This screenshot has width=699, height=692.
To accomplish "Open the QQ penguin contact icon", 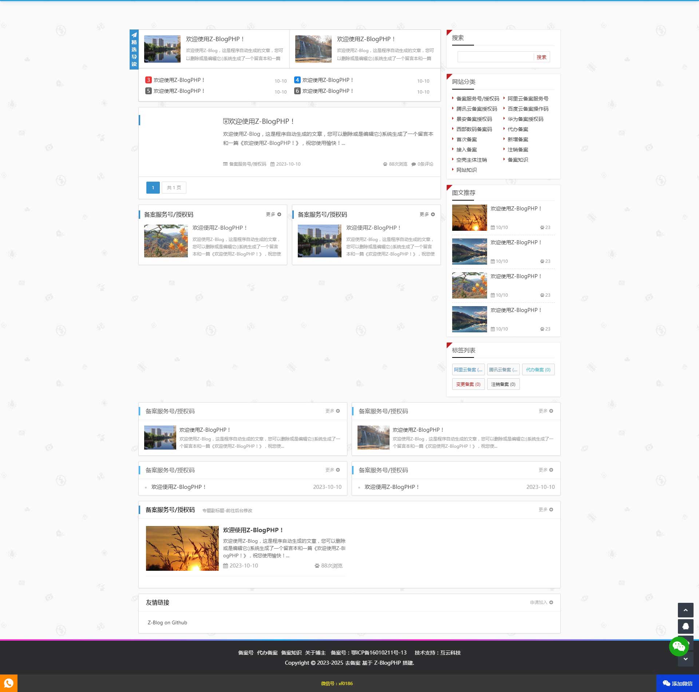I will click(x=685, y=626).
